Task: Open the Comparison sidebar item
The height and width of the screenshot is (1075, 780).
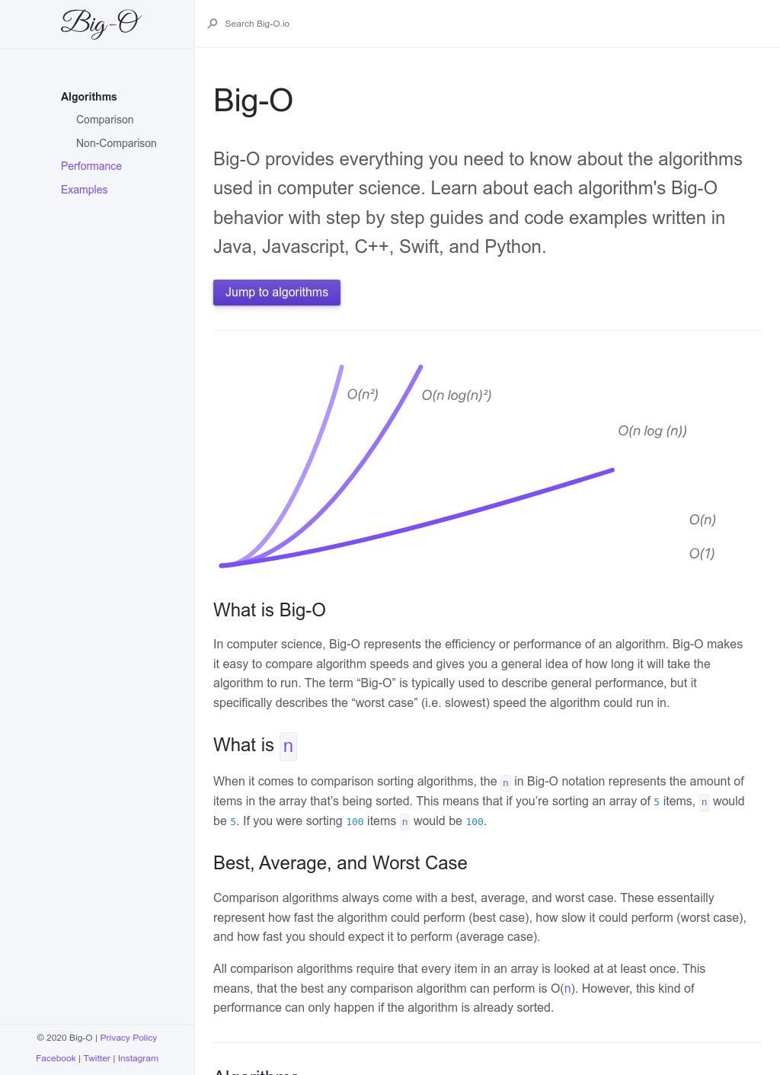Action: point(104,120)
